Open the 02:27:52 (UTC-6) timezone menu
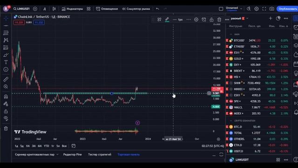The height and width of the screenshot is (168, 298). point(213,146)
